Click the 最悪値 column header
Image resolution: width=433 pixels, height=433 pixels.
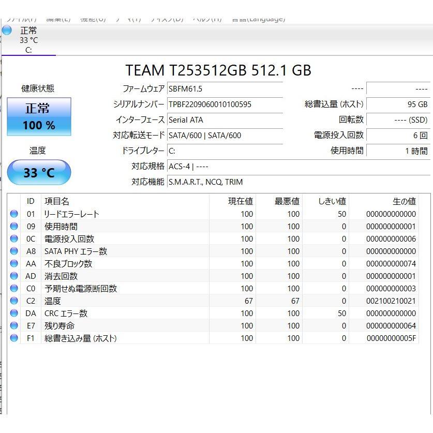click(279, 201)
